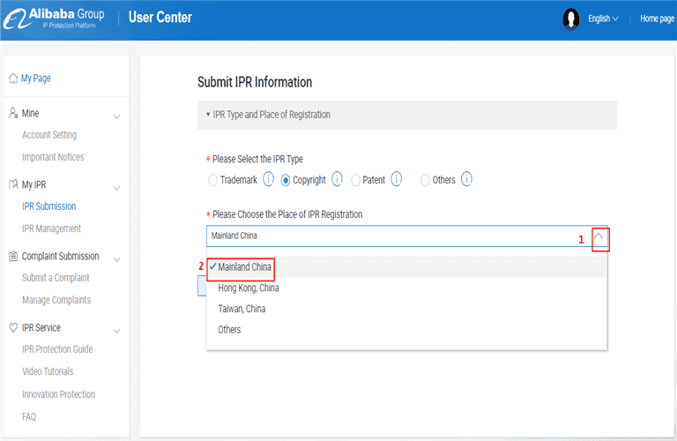The image size is (677, 441).
Task: Open the English language dropdown
Action: click(603, 19)
